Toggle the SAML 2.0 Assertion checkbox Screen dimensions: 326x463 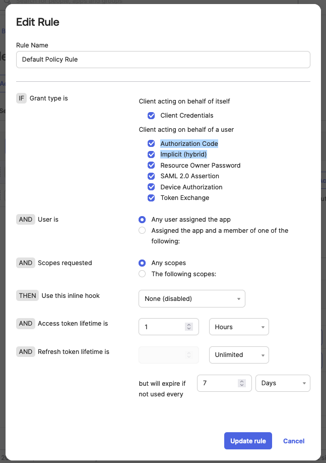151,176
